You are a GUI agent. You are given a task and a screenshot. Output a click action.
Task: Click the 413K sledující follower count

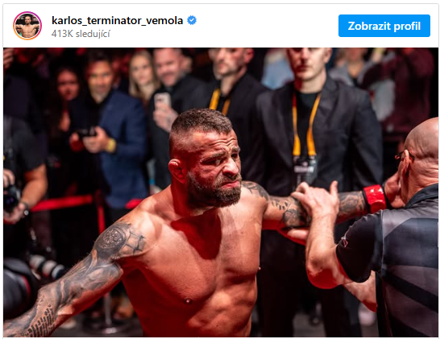tap(81, 34)
